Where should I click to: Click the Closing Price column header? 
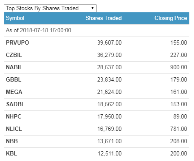pos(171,18)
